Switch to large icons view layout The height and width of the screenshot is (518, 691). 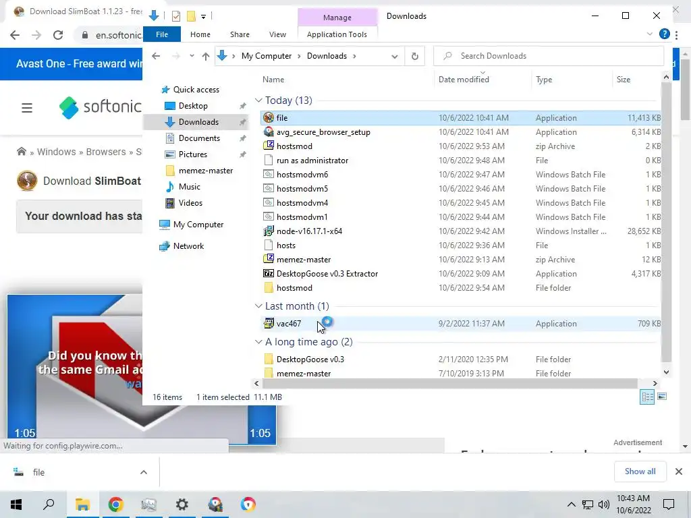(662, 397)
